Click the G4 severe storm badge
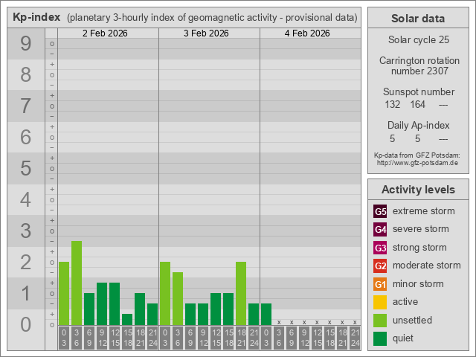Viewport: 476px width, 357px height. click(380, 229)
